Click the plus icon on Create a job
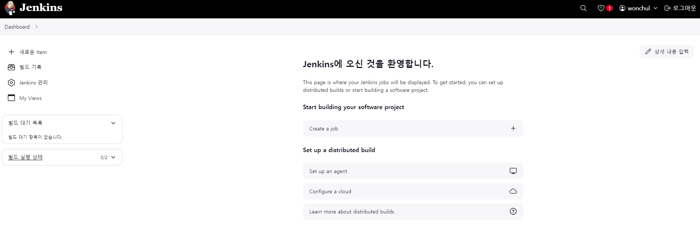The height and width of the screenshot is (230, 700). pyautogui.click(x=513, y=128)
